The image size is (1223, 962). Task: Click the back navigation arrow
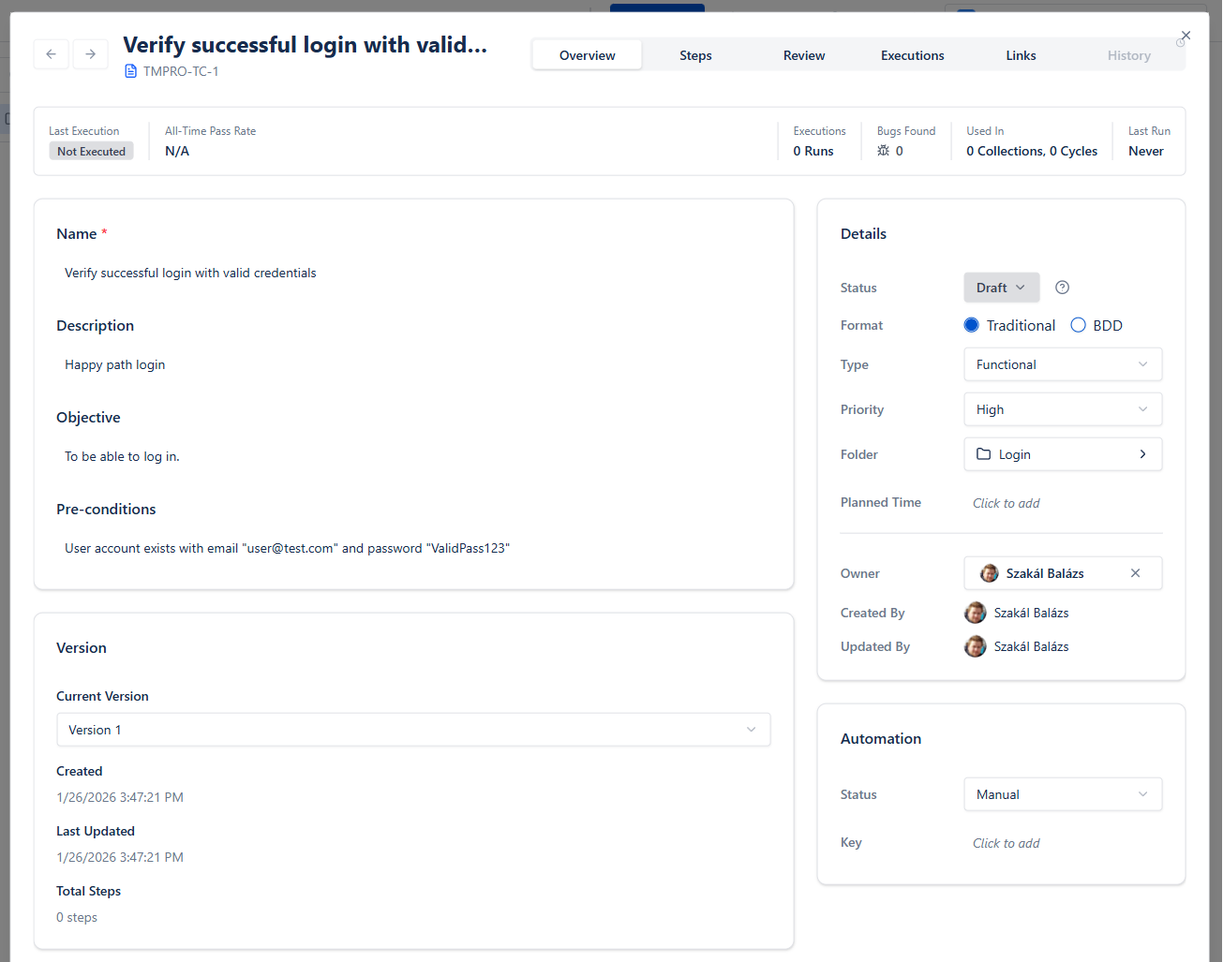click(x=52, y=54)
